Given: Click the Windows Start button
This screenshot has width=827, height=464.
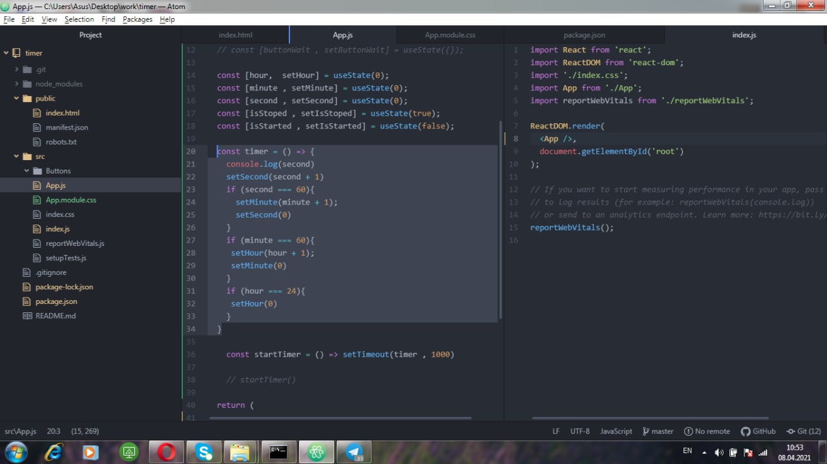Looking at the screenshot, I should pos(16,452).
